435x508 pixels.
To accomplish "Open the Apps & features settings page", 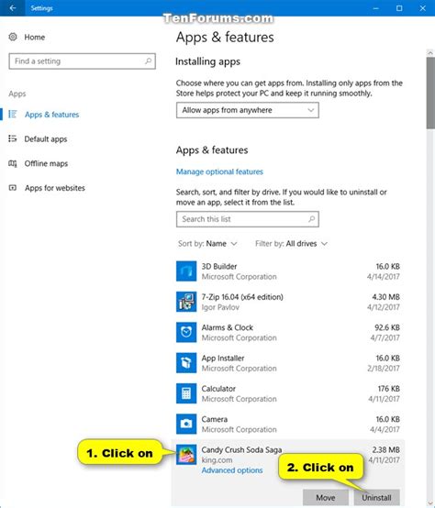I will click(52, 115).
